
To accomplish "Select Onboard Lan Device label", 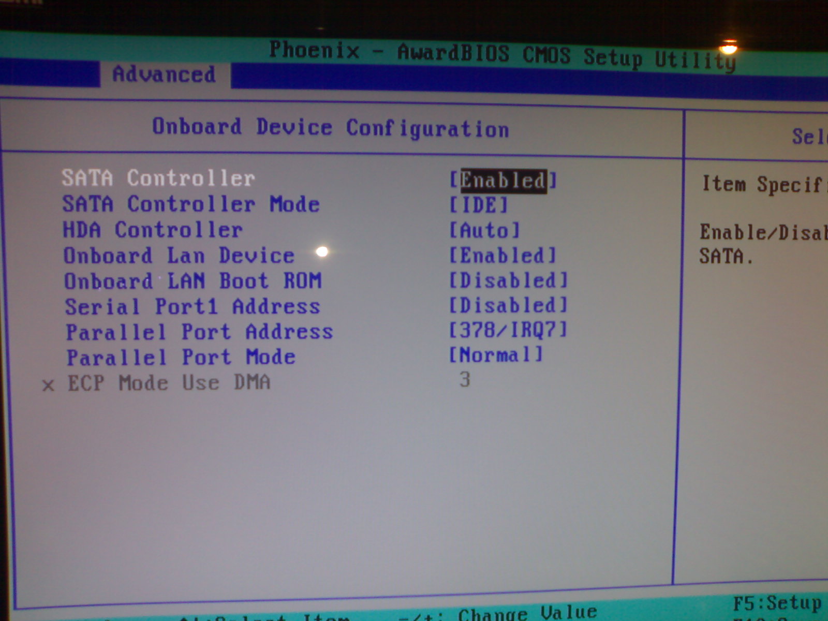I will (179, 256).
